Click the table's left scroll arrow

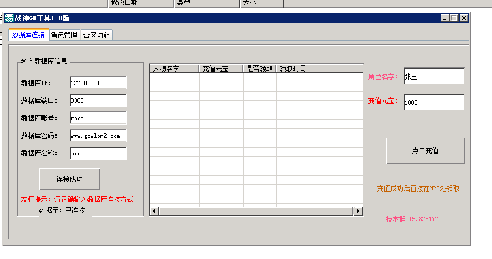tap(154, 211)
